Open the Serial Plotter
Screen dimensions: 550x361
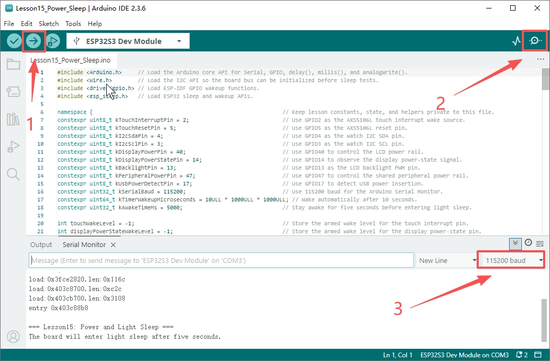pos(517,41)
